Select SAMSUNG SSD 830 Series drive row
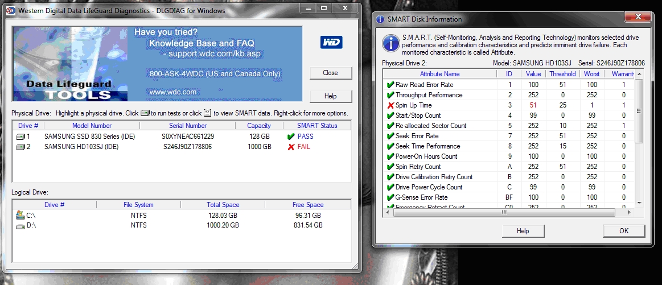Screen dimensions: 662x285 [x=182, y=137]
